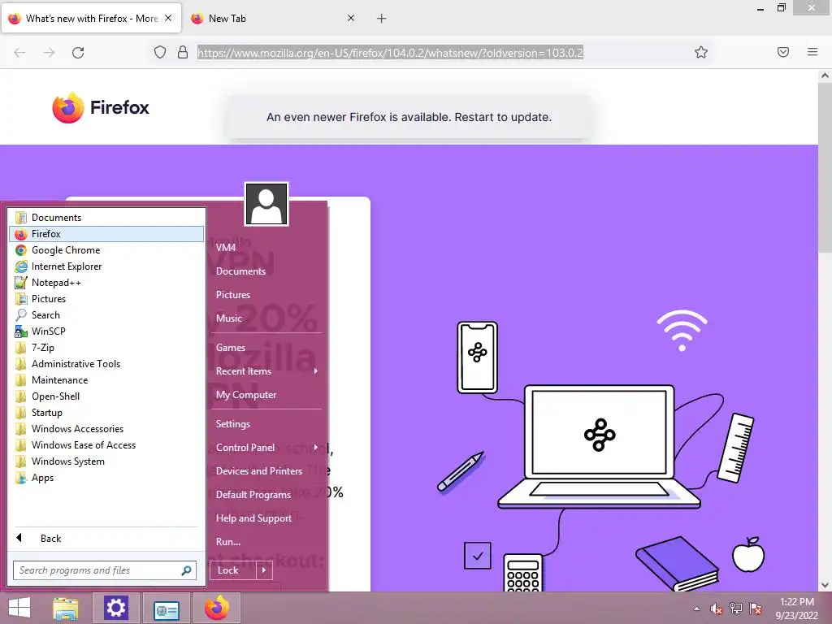Image resolution: width=832 pixels, height=624 pixels.
Task: Open Pictures in the right Start menu column
Action: [x=266, y=294]
